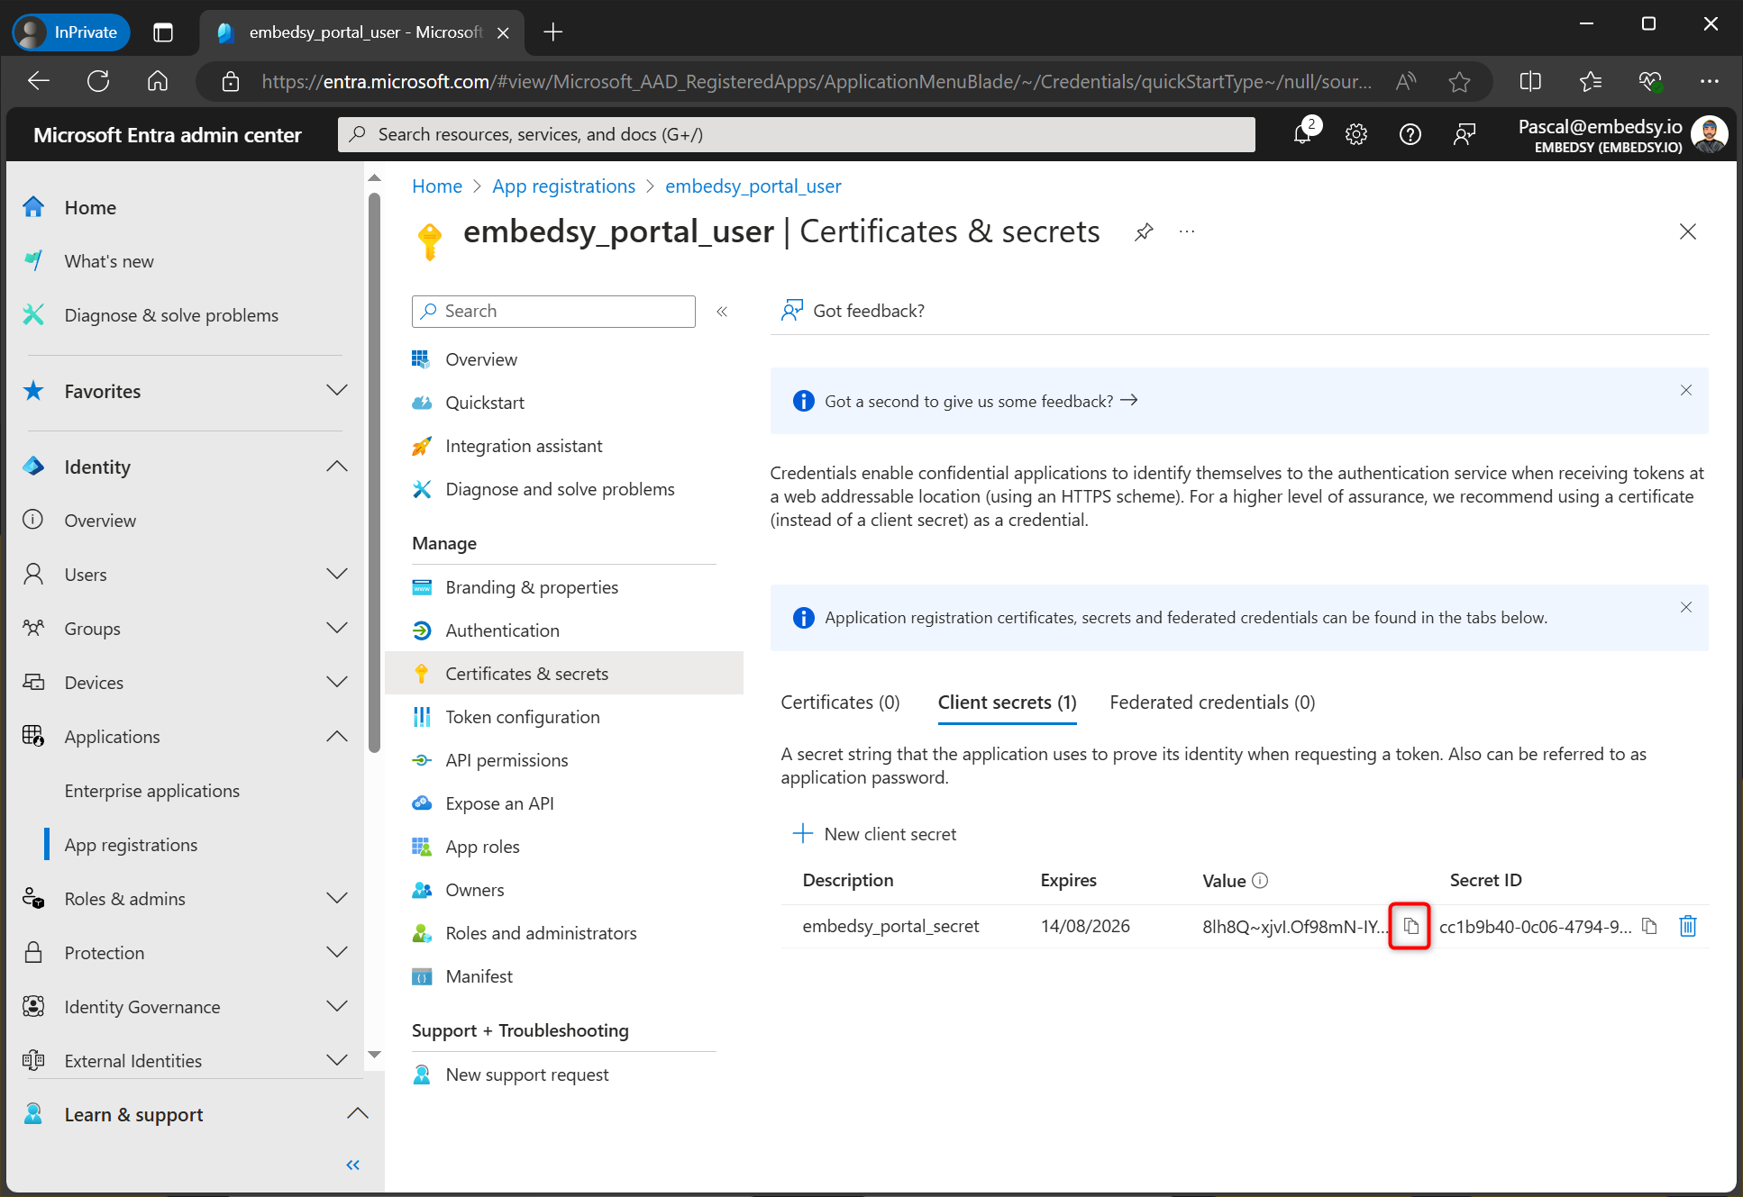Open the Integration assistant

coord(524,446)
